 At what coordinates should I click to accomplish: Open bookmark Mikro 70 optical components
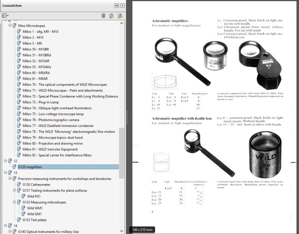(65, 85)
